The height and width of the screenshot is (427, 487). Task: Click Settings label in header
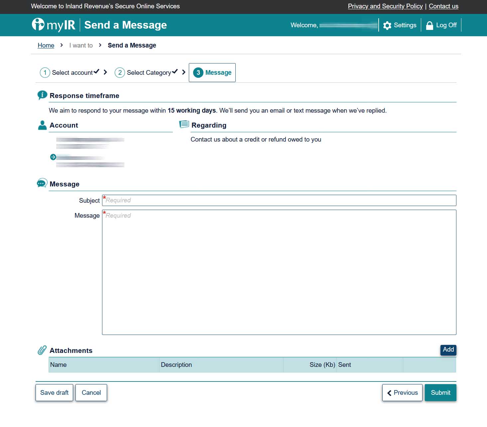coord(405,25)
